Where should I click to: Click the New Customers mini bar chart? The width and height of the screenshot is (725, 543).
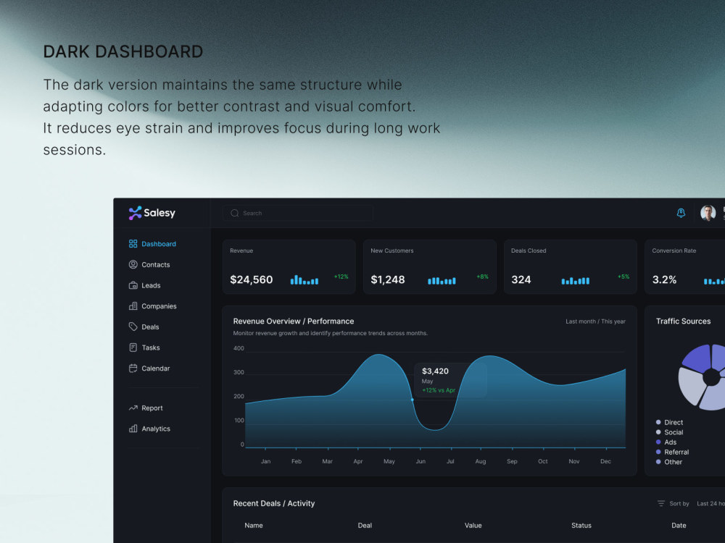click(442, 280)
